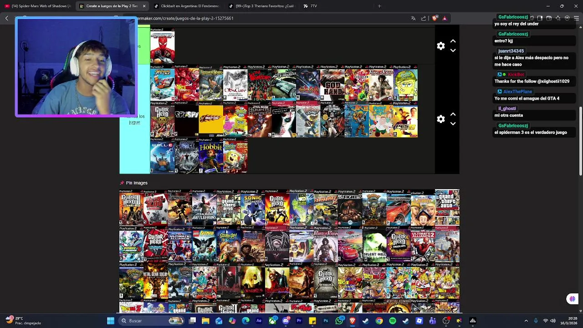Open After Effects from the taskbar
Screen dimensions: 583x328
[259, 321]
